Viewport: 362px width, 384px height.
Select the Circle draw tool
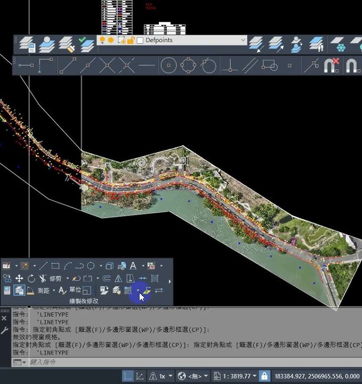(91, 266)
